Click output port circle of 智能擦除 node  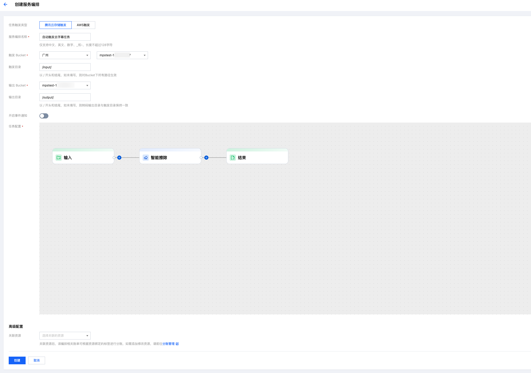point(201,158)
